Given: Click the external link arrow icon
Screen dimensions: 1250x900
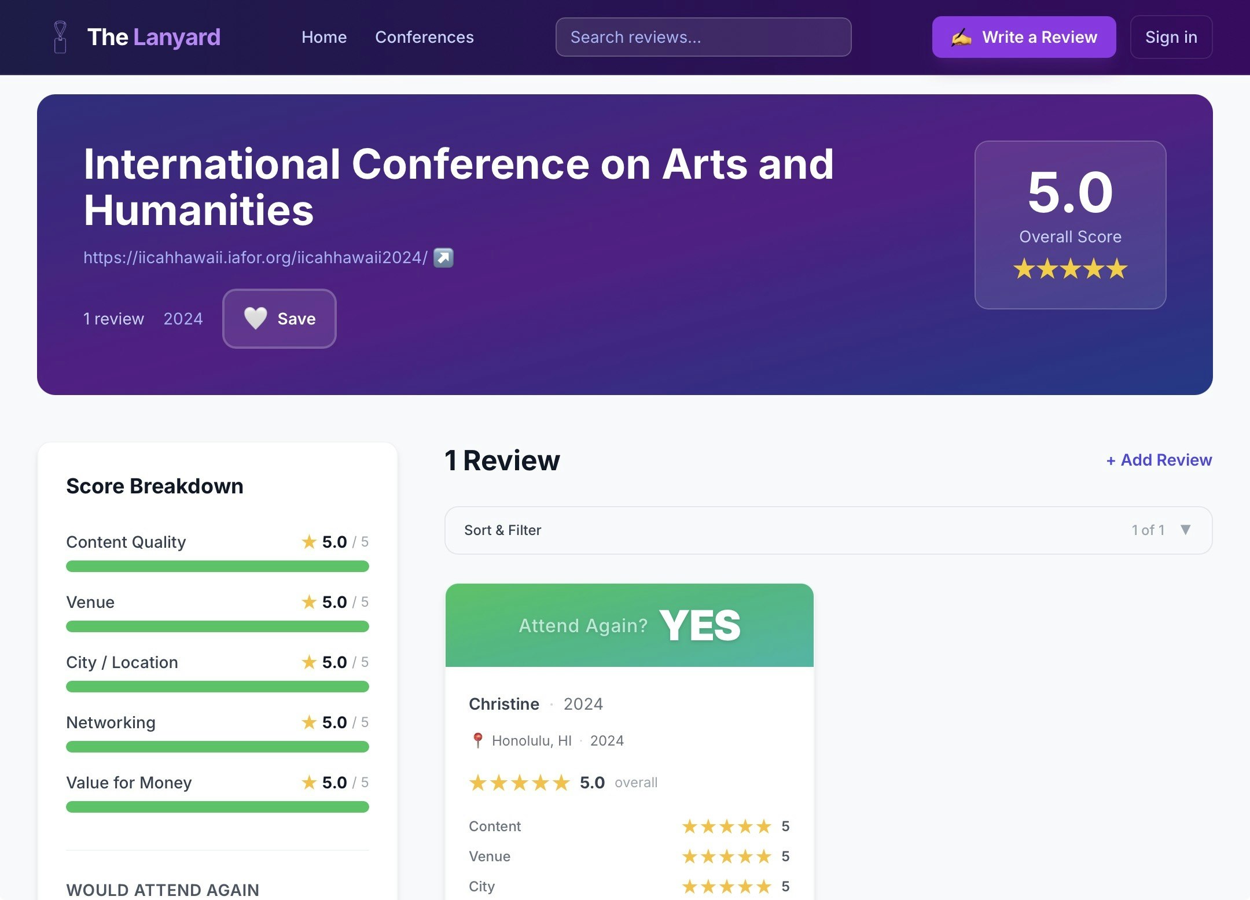Looking at the screenshot, I should tap(443, 257).
